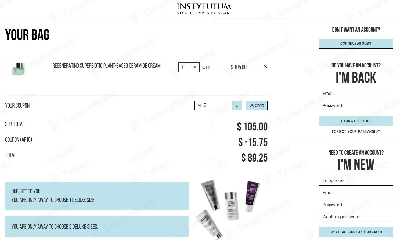The width and height of the screenshot is (400, 243).
Task: Open the Forgot Your Password link
Action: click(356, 131)
